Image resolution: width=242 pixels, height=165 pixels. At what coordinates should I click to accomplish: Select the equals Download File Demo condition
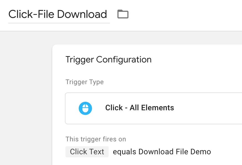pos(162,152)
